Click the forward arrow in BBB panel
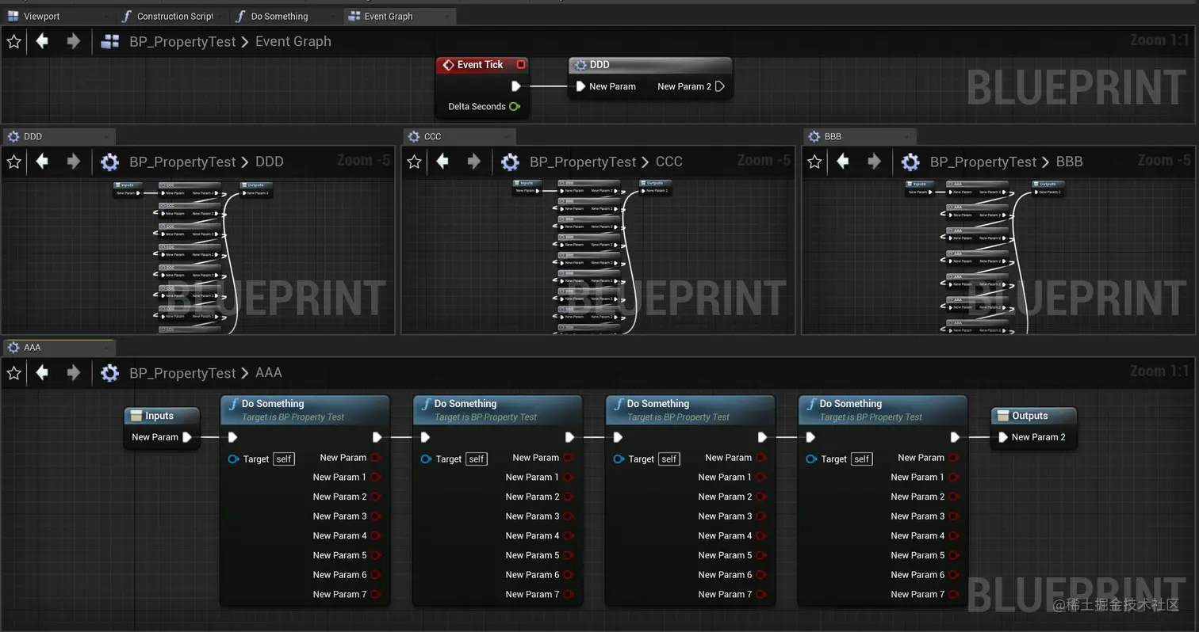The width and height of the screenshot is (1199, 632). pos(874,162)
